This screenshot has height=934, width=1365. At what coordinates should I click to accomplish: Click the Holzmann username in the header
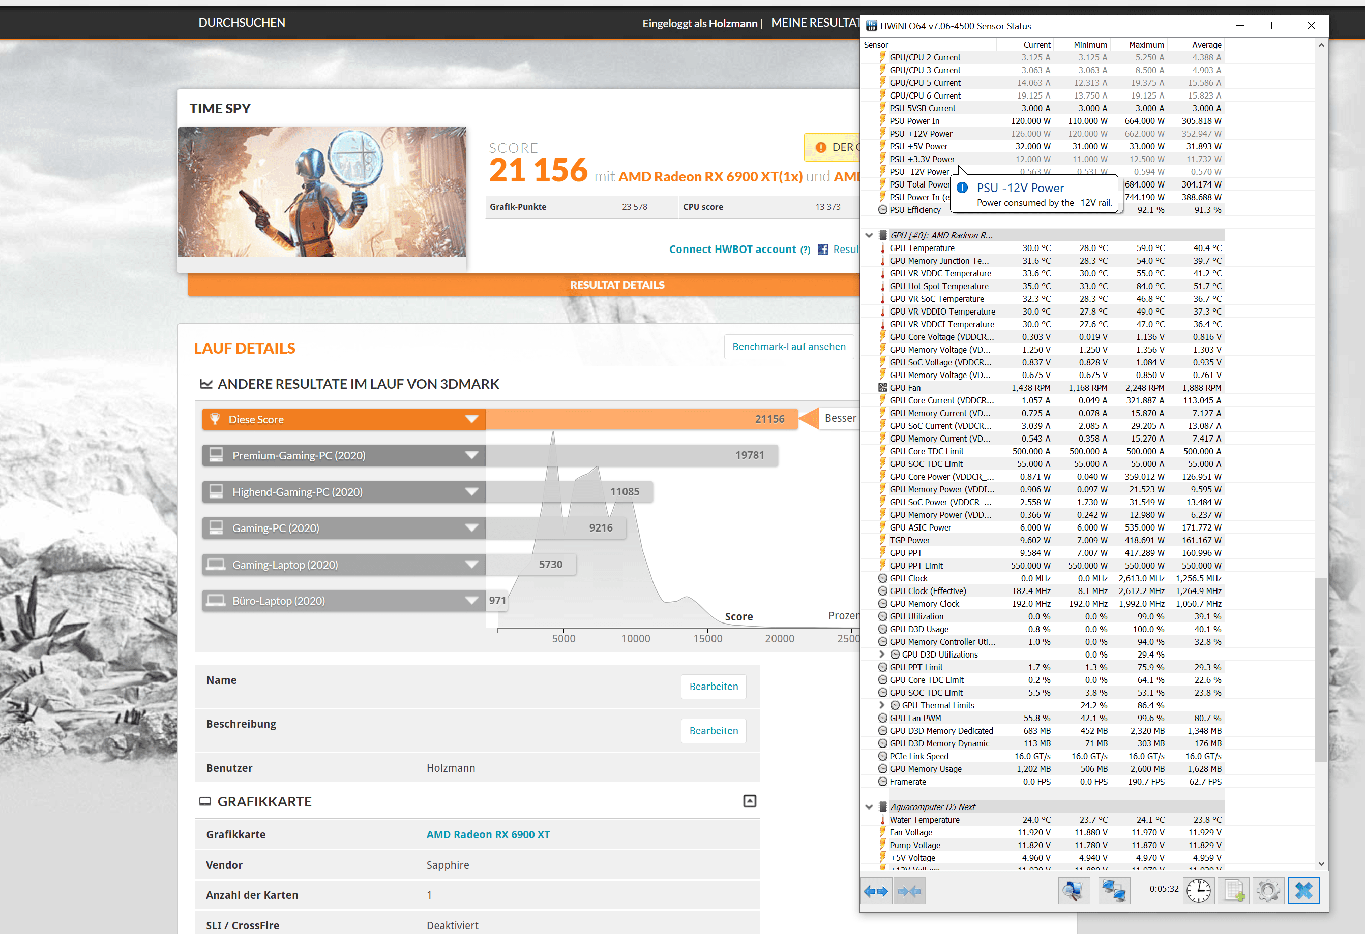733,23
